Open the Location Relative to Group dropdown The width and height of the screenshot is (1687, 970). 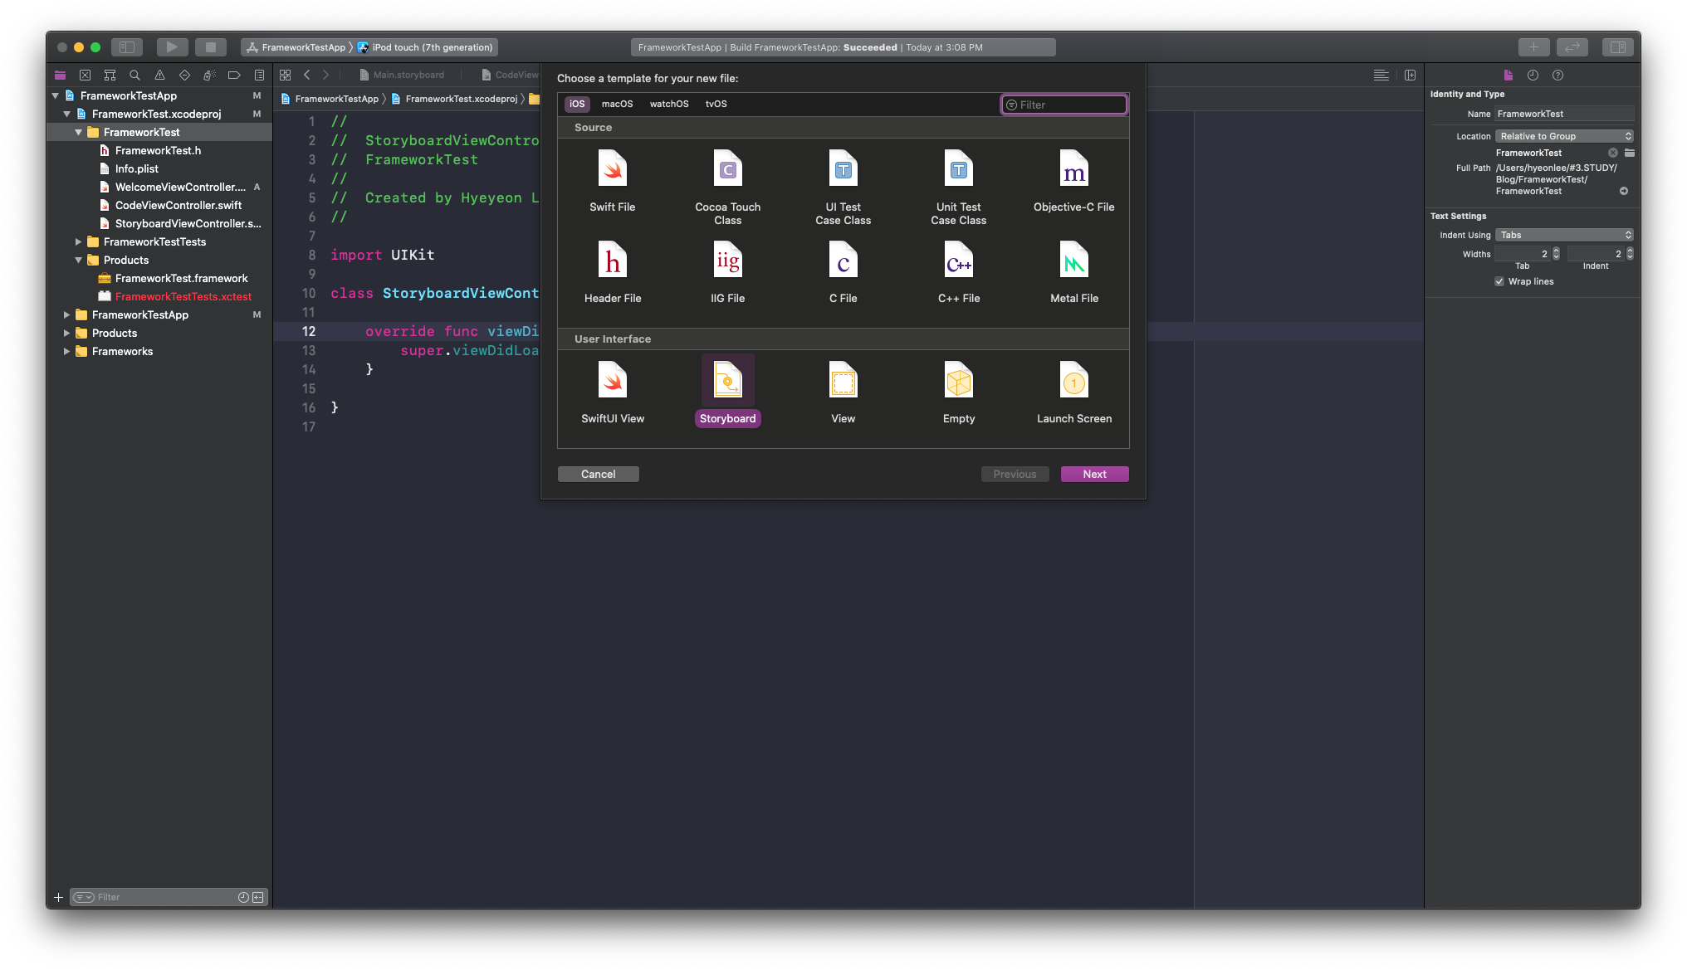pos(1564,136)
